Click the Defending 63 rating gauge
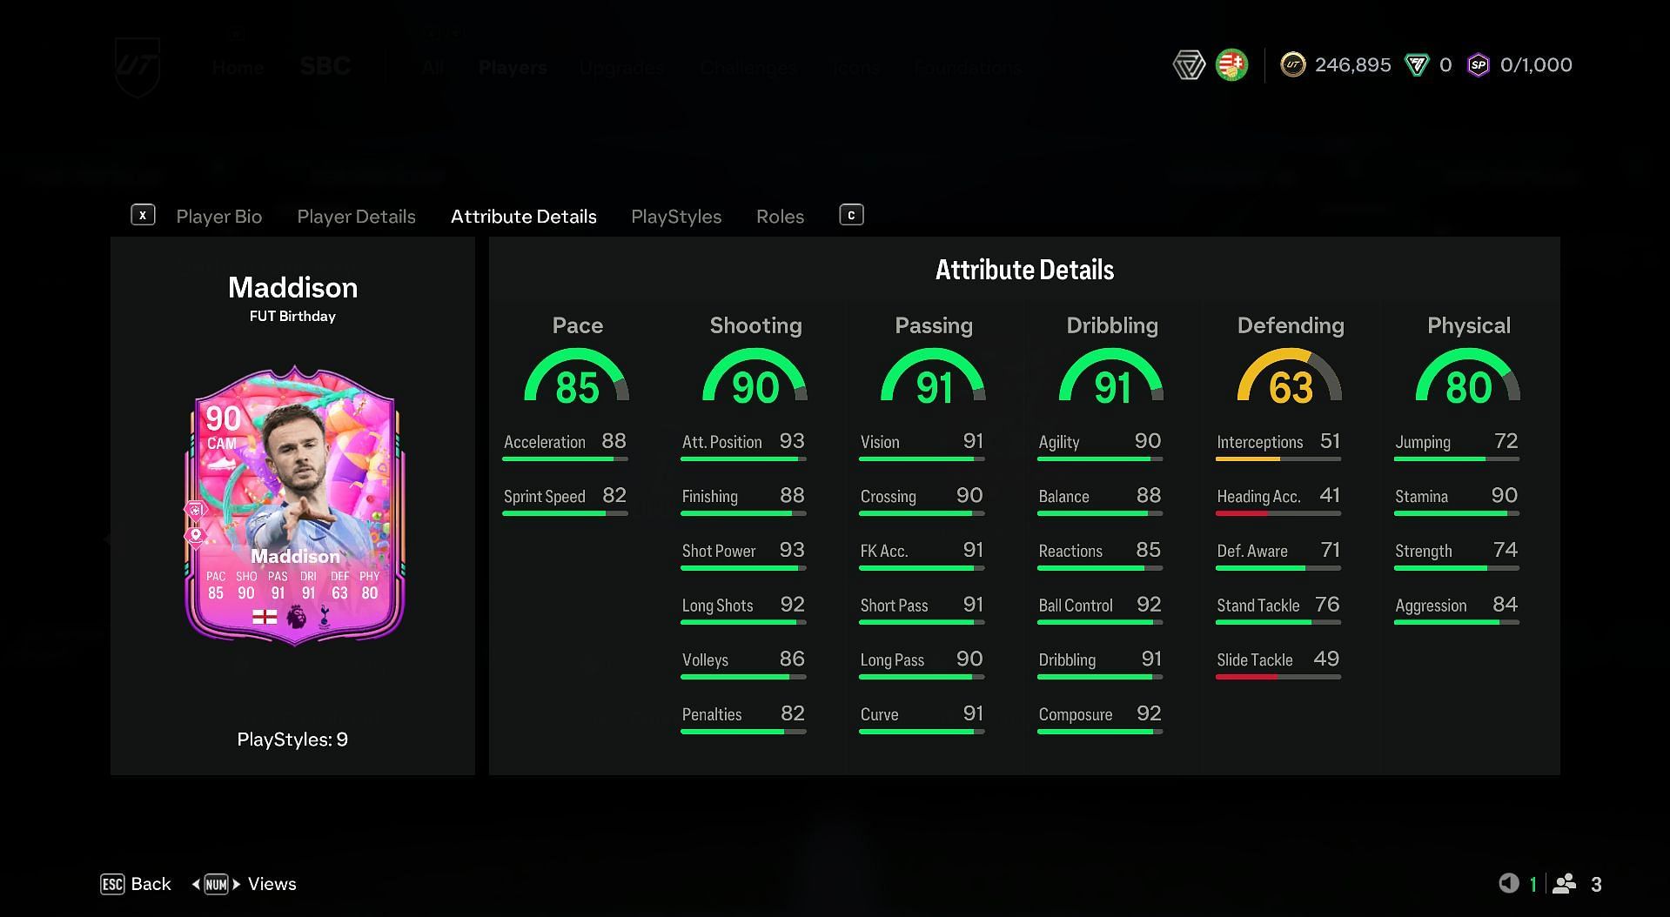This screenshot has width=1670, height=917. [1290, 377]
